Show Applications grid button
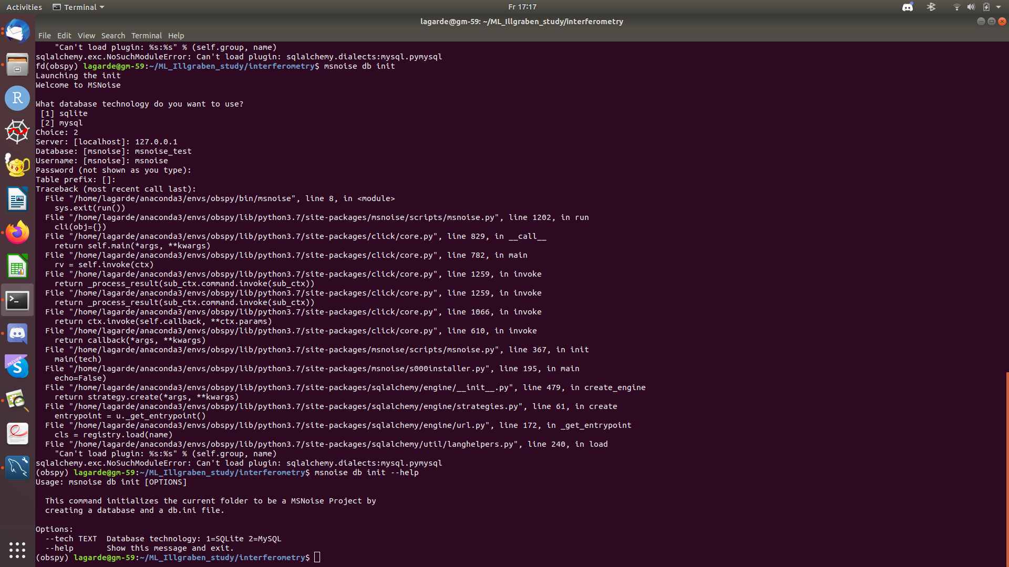The width and height of the screenshot is (1009, 567). coord(17,550)
